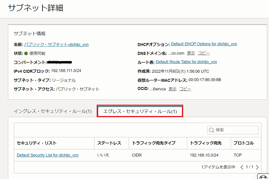Select IPv4 CIDR value 192.168.111.0/24
Screen dimensions: 269x179
click(66, 71)
